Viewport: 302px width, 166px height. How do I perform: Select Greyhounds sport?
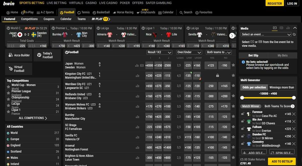[146, 12]
